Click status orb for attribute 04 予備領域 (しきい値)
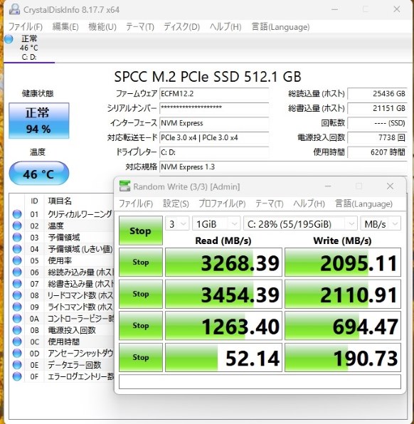The image size is (414, 424). 17,249
